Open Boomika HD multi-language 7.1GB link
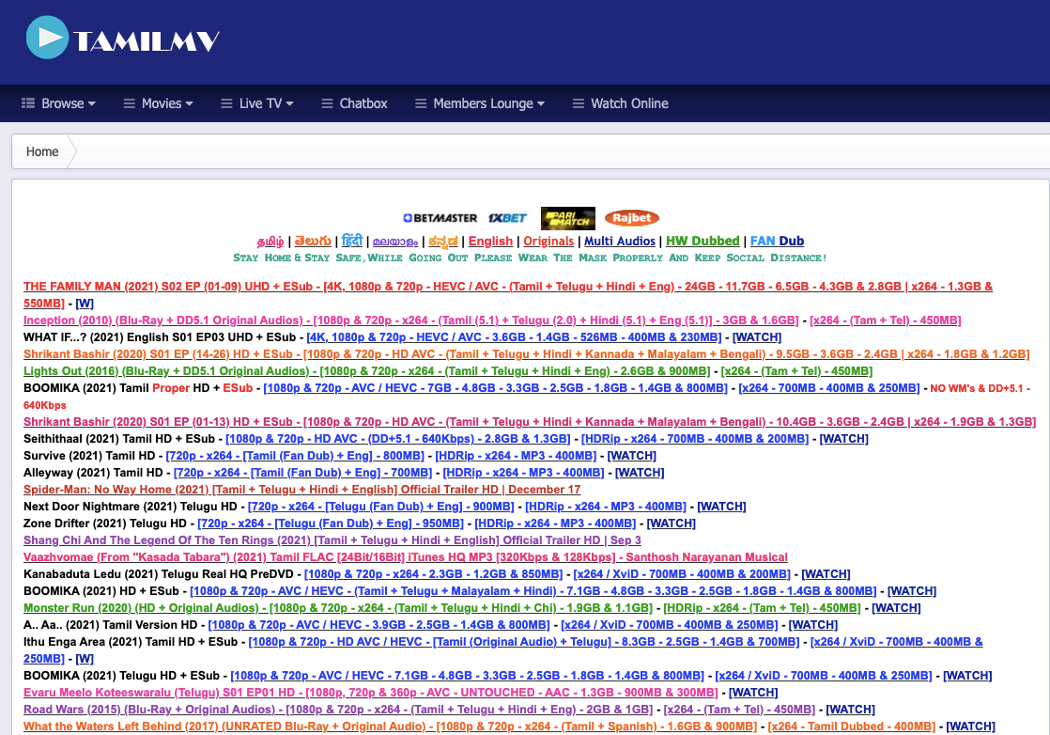The height and width of the screenshot is (735, 1050). [533, 591]
